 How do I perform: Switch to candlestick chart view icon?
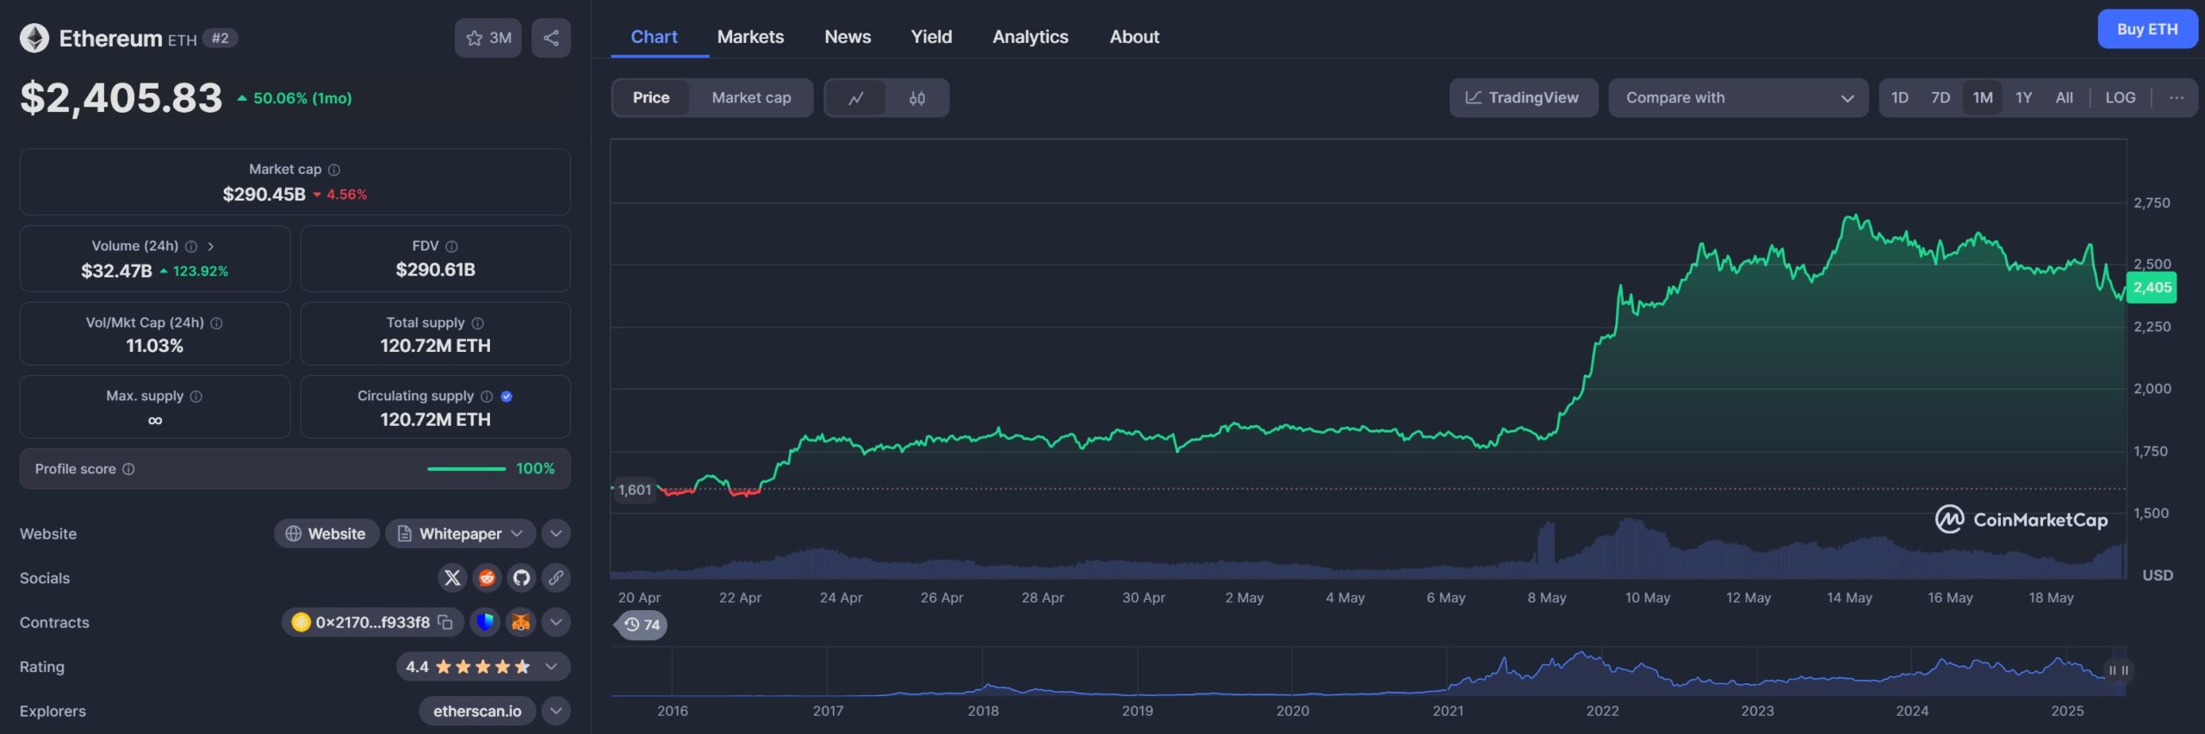[917, 98]
